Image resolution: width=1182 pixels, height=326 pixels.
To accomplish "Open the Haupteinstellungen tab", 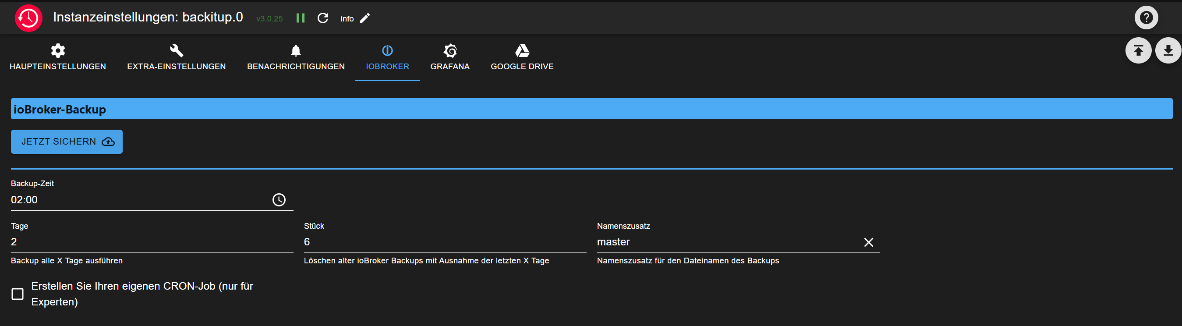I will (58, 57).
